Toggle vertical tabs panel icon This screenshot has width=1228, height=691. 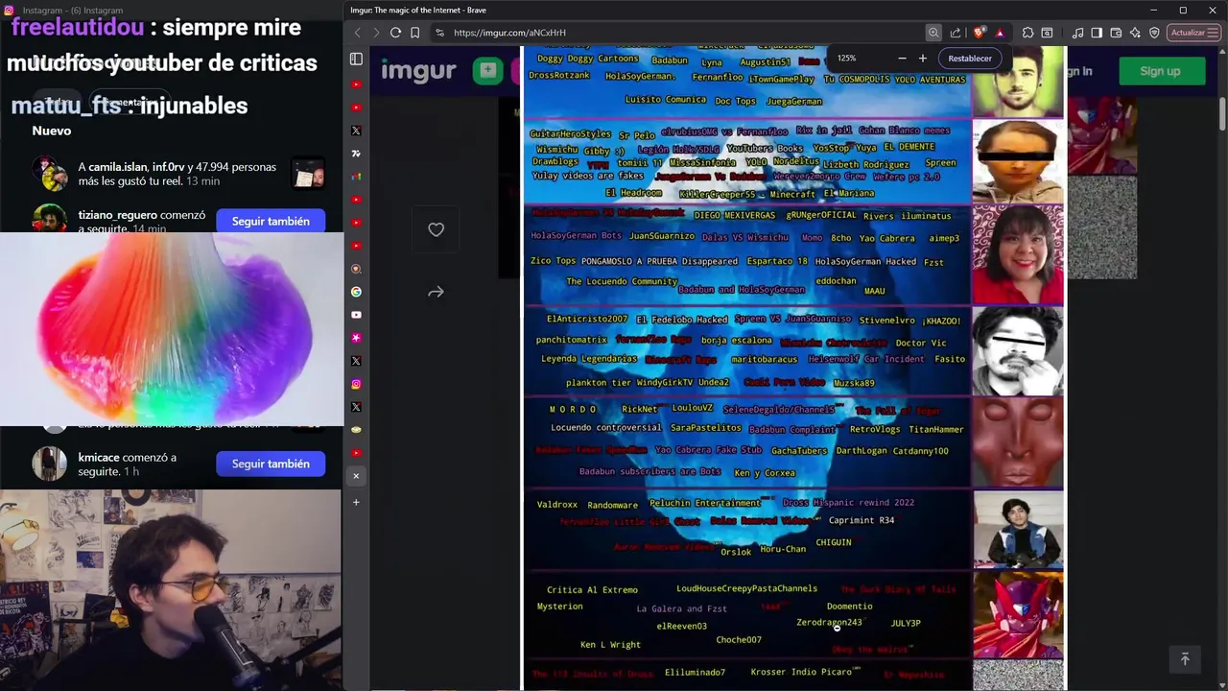[x=356, y=59]
